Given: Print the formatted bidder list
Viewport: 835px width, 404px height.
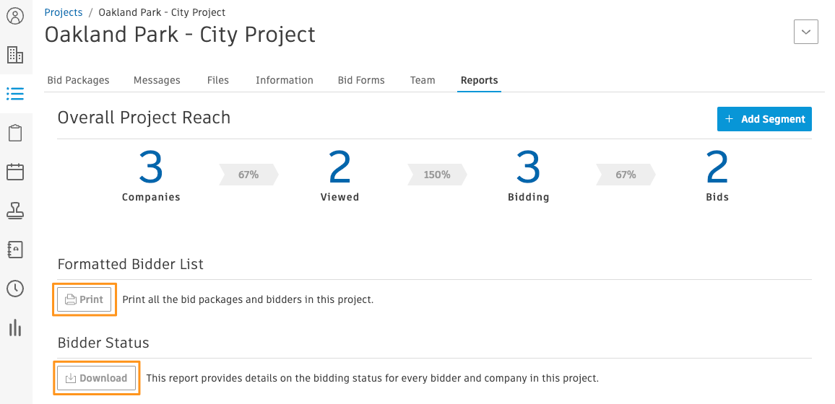Looking at the screenshot, I should (84, 299).
